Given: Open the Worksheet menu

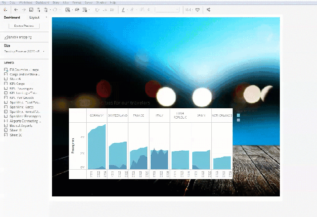Looking at the screenshot, I should tap(26, 2).
